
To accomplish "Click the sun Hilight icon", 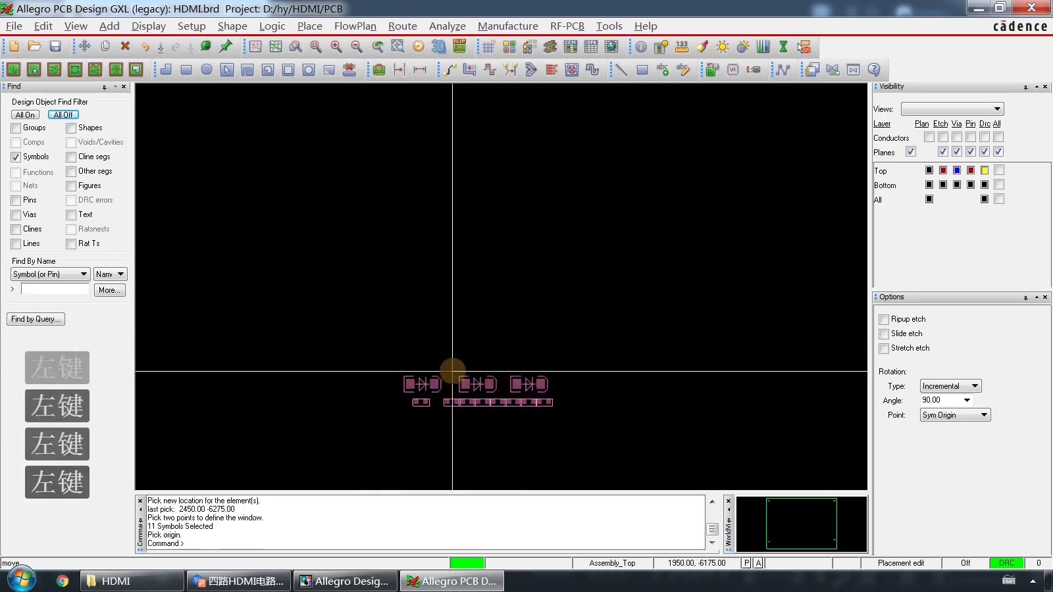I will click(x=723, y=46).
